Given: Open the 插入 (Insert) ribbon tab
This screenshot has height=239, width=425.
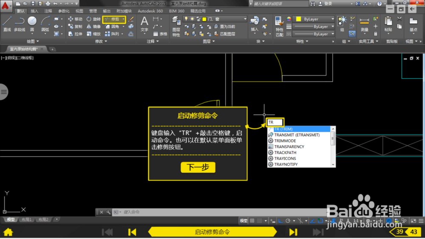Looking at the screenshot, I should click(x=34, y=11).
